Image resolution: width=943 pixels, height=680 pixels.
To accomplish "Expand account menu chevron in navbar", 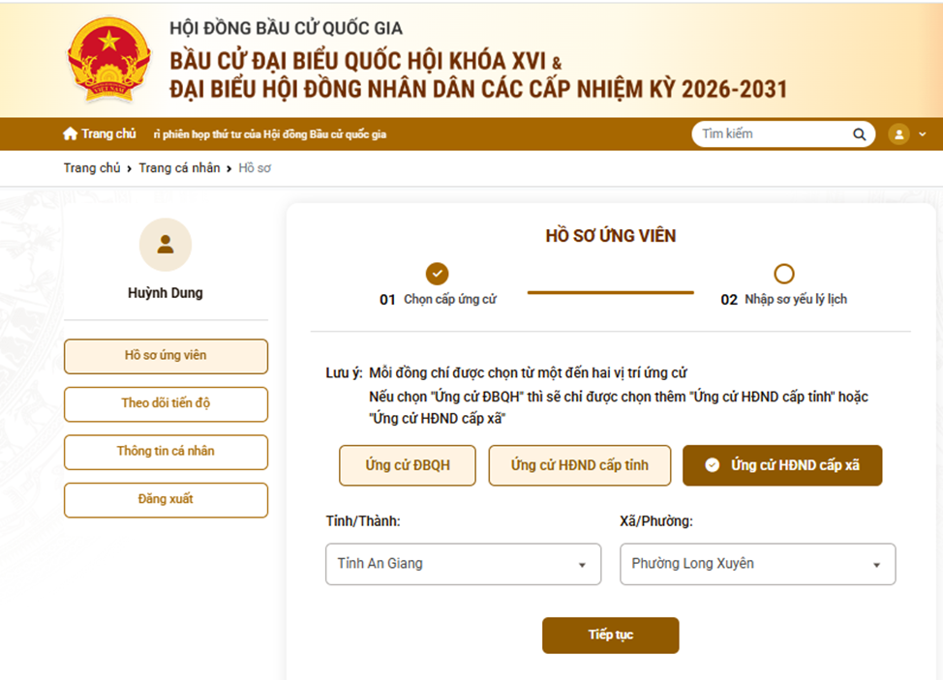I will (922, 134).
